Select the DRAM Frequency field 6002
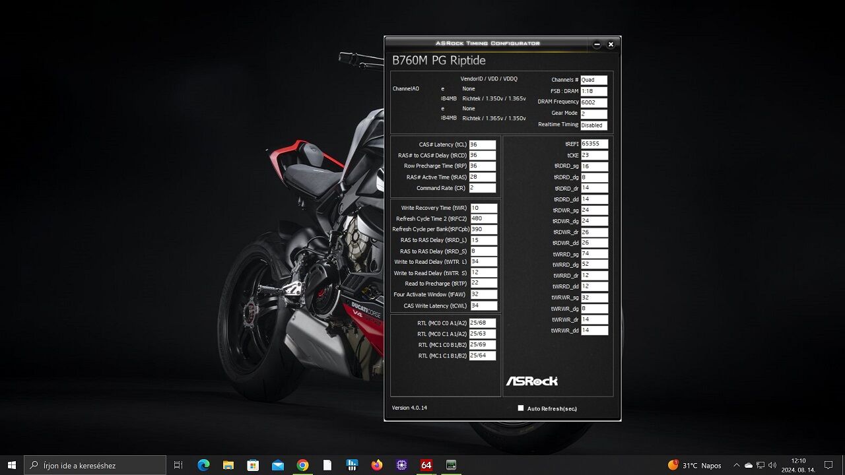This screenshot has width=845, height=475. pos(593,102)
